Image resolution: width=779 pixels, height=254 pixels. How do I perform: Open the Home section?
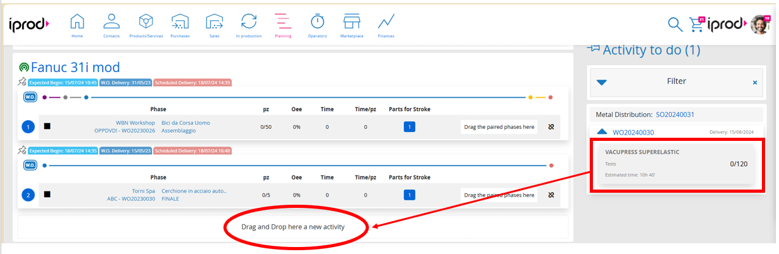[x=77, y=25]
